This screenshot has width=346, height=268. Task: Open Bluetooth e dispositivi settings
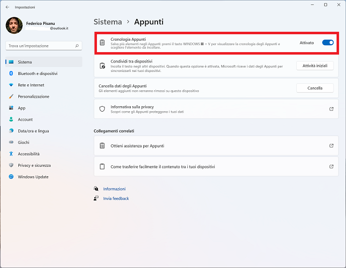(37, 73)
